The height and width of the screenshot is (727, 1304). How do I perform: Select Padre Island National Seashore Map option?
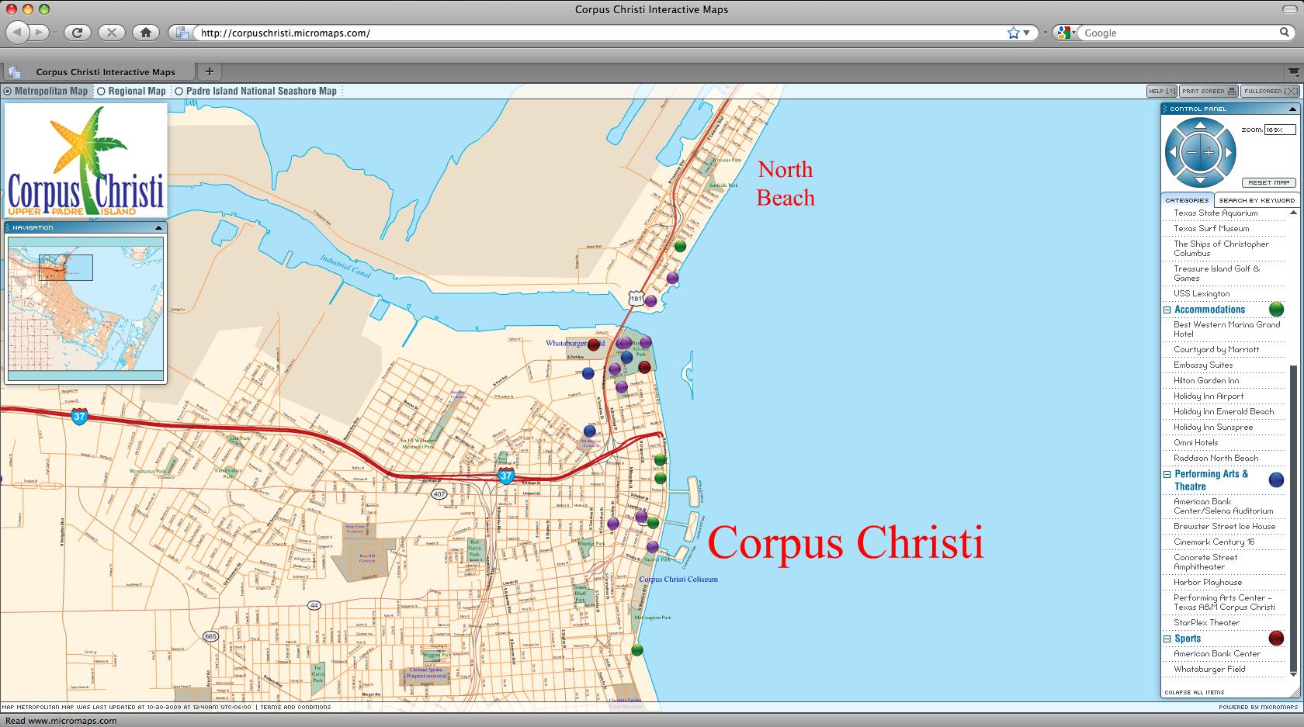(179, 91)
